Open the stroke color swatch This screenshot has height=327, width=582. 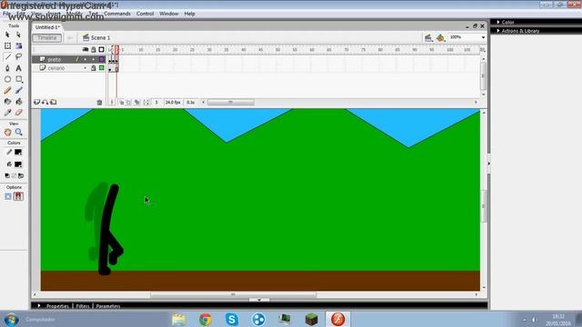[18, 153]
